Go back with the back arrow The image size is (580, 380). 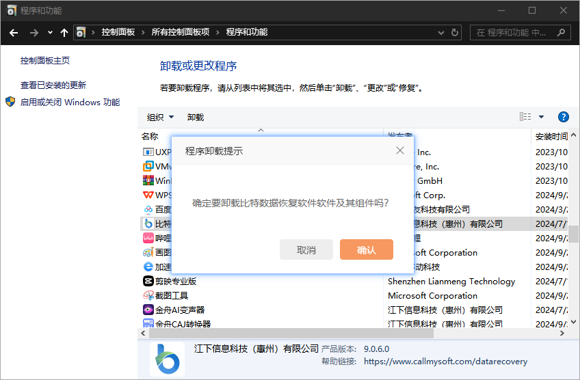[x=14, y=33]
